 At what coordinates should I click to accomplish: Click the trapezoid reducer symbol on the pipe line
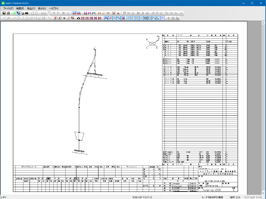pos(79,137)
